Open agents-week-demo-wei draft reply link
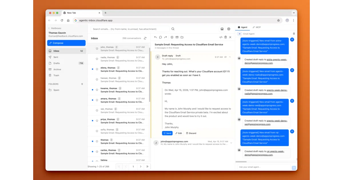Viewport: 343px width, 180px height. pyautogui.click(x=266, y=122)
